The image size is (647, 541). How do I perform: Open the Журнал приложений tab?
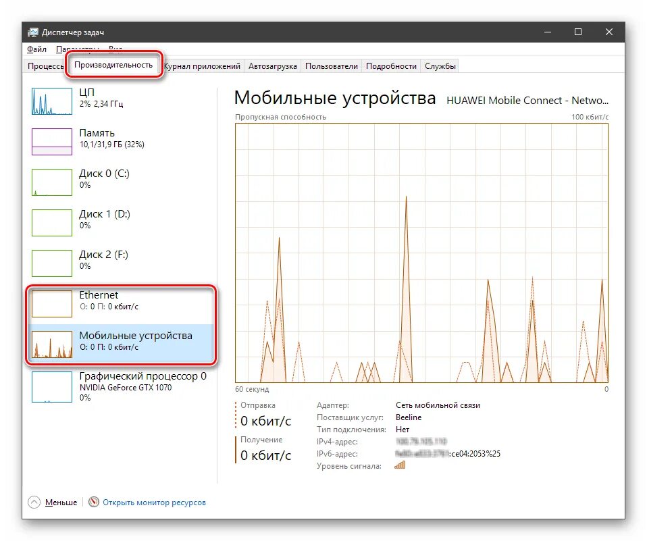(202, 66)
